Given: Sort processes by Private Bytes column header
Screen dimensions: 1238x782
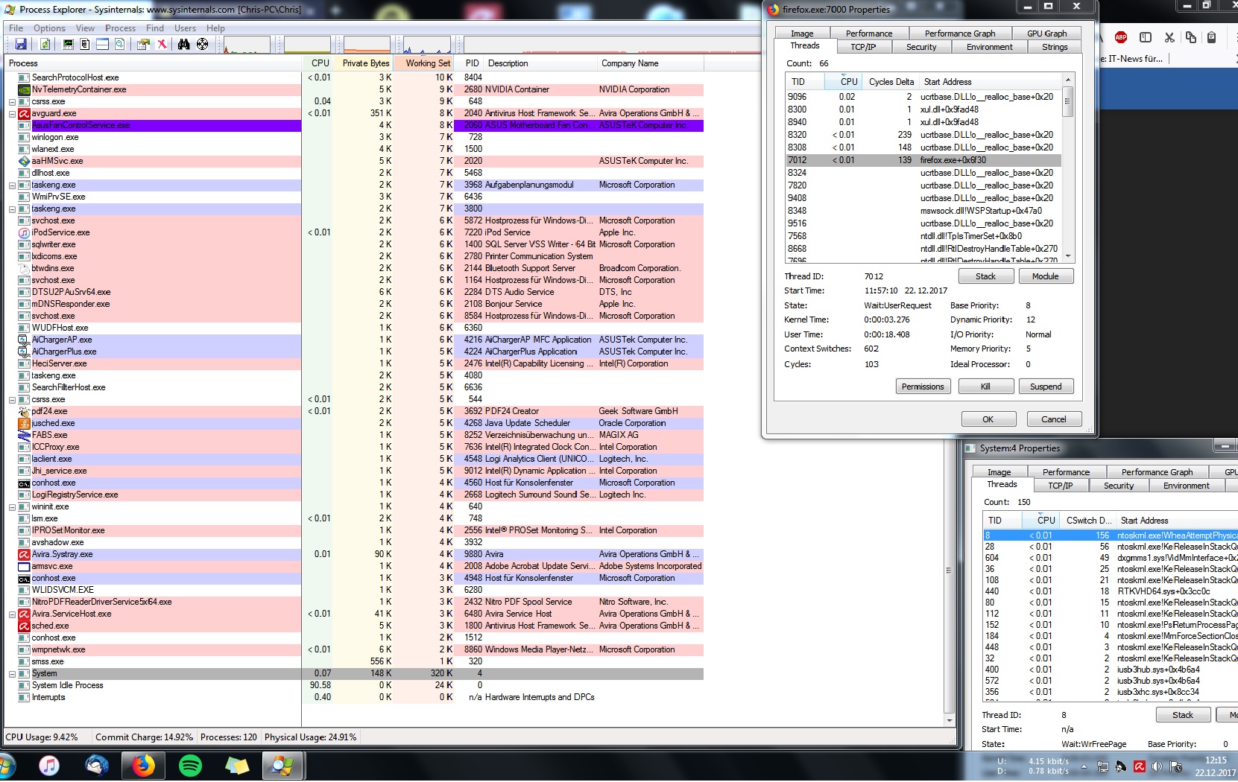Looking at the screenshot, I should coord(362,63).
